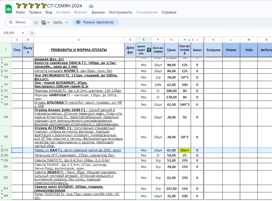Select price cell 189,00

(171, 91)
